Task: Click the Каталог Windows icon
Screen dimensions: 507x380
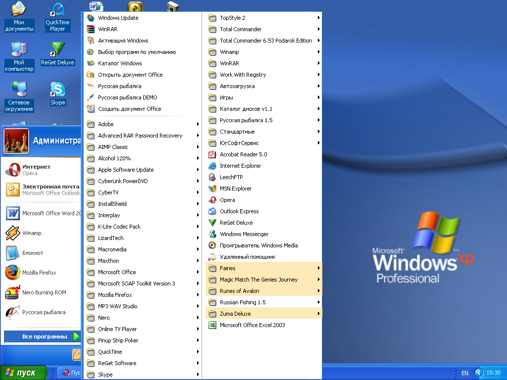Action: point(91,63)
